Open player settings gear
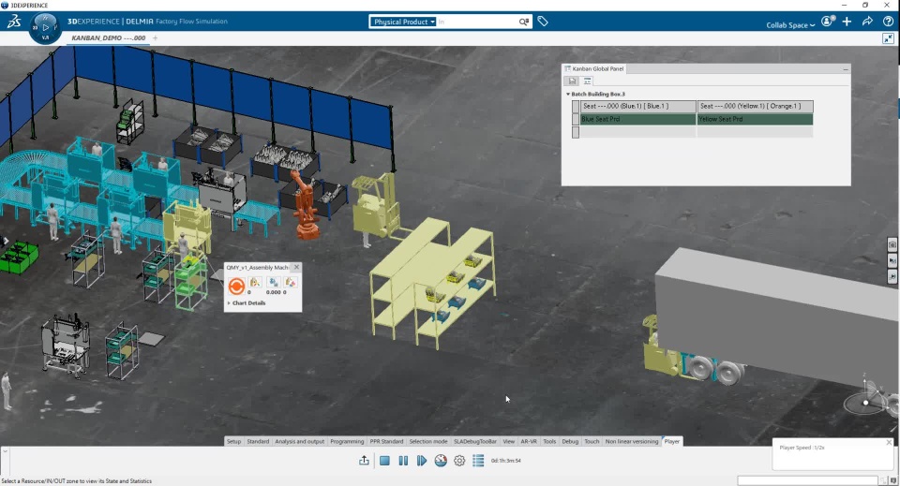 click(459, 460)
